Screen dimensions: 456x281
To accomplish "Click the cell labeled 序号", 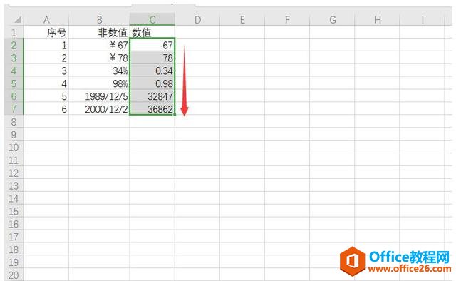I will pos(46,32).
